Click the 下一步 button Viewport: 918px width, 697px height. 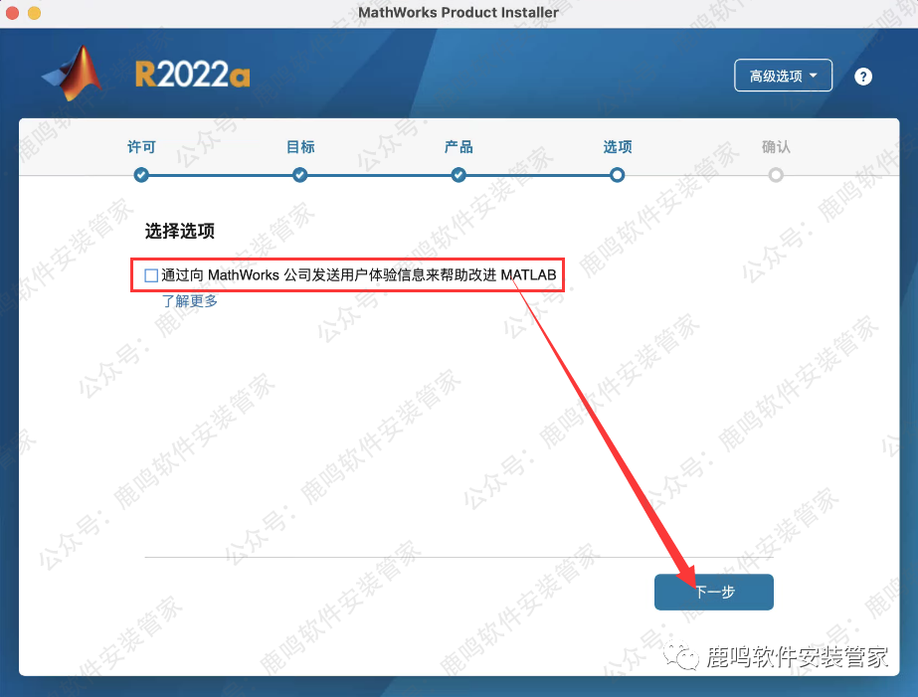click(714, 592)
